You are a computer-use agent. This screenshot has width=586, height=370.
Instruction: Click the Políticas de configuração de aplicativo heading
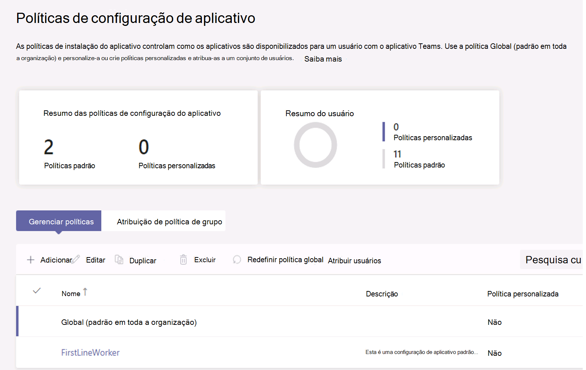pyautogui.click(x=136, y=18)
